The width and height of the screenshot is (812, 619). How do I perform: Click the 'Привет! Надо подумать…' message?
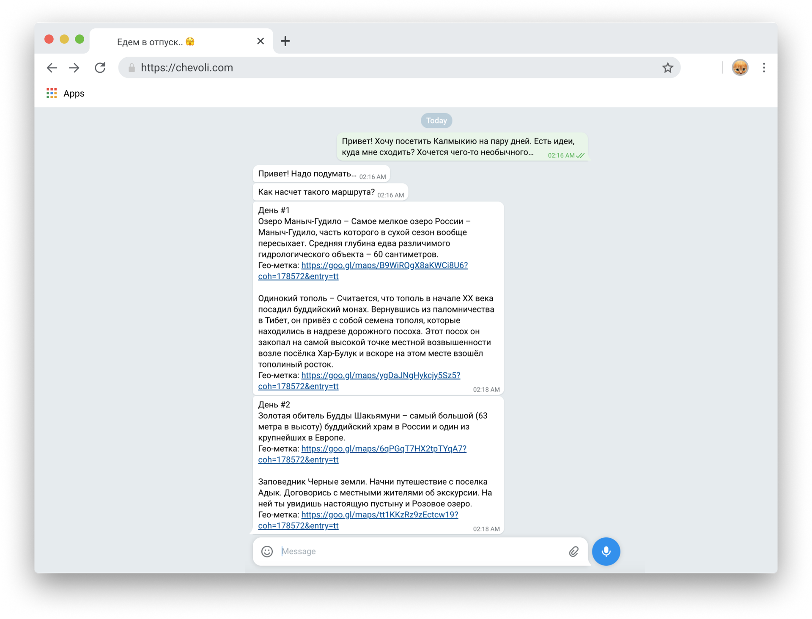pos(321,174)
